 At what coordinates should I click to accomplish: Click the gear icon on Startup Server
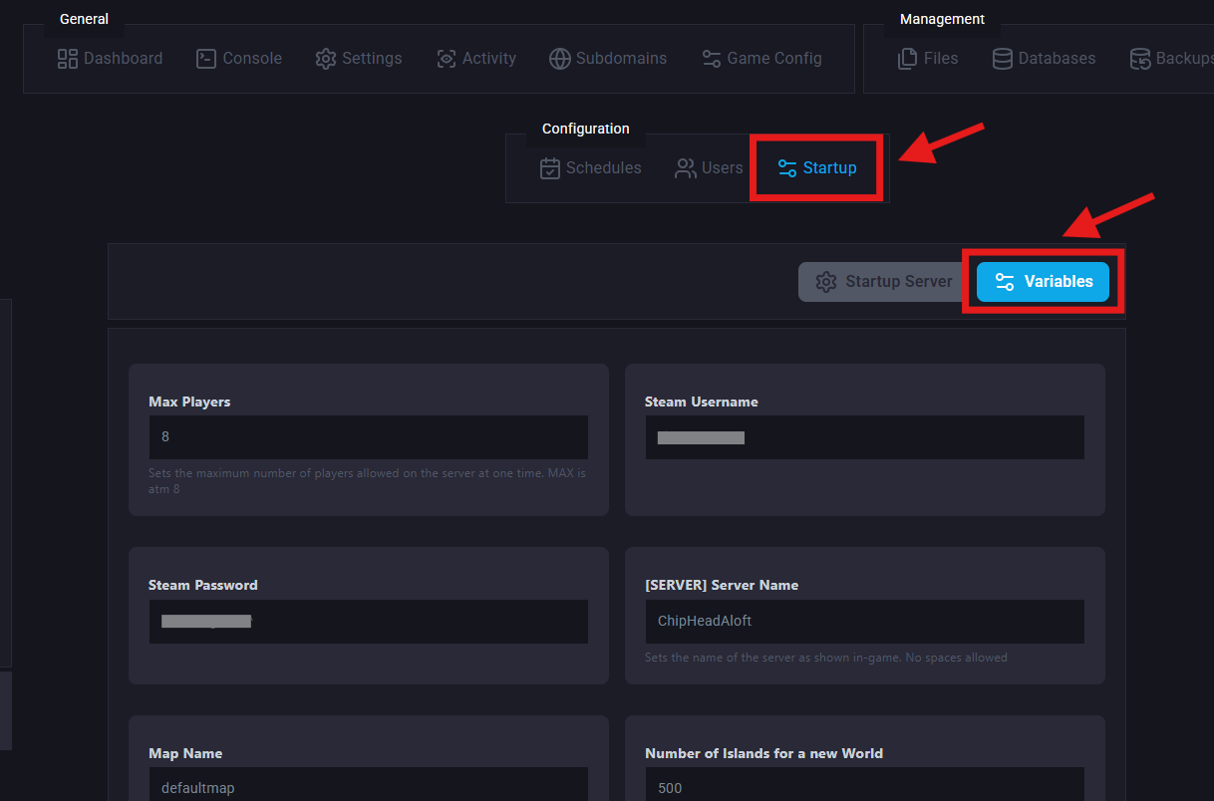coord(826,282)
